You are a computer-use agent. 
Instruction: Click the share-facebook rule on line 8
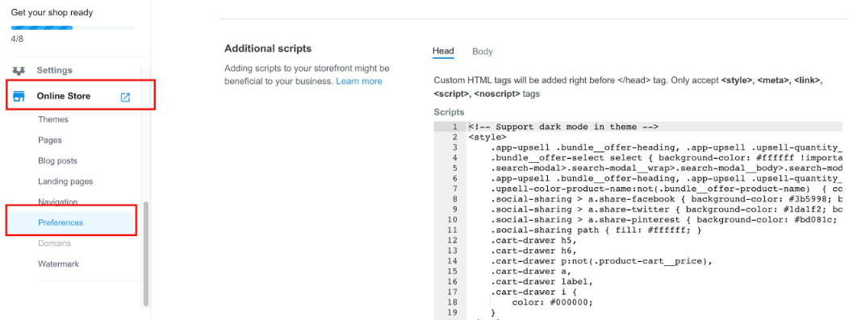point(667,199)
